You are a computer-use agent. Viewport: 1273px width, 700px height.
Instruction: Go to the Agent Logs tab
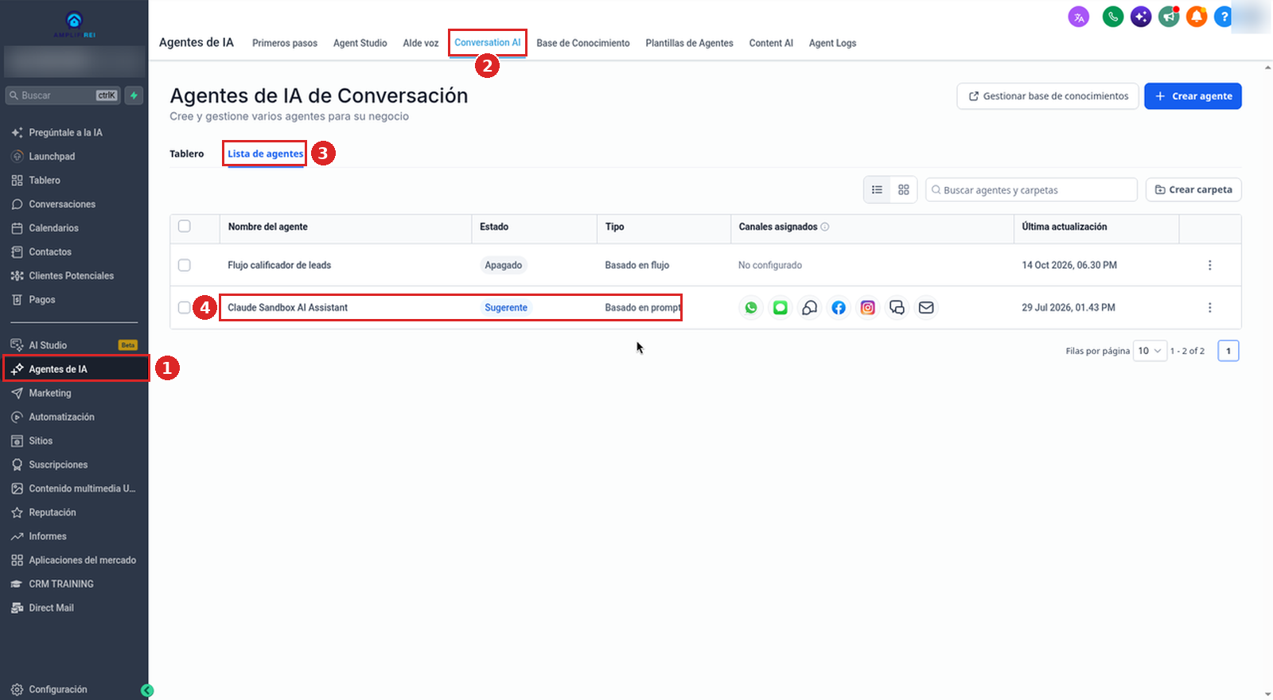pos(832,43)
